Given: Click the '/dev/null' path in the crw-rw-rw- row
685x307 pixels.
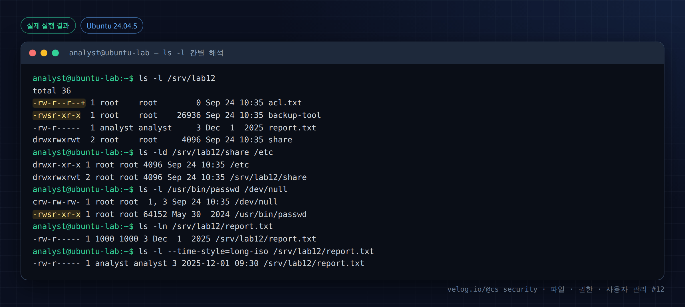Looking at the screenshot, I should click(256, 202).
